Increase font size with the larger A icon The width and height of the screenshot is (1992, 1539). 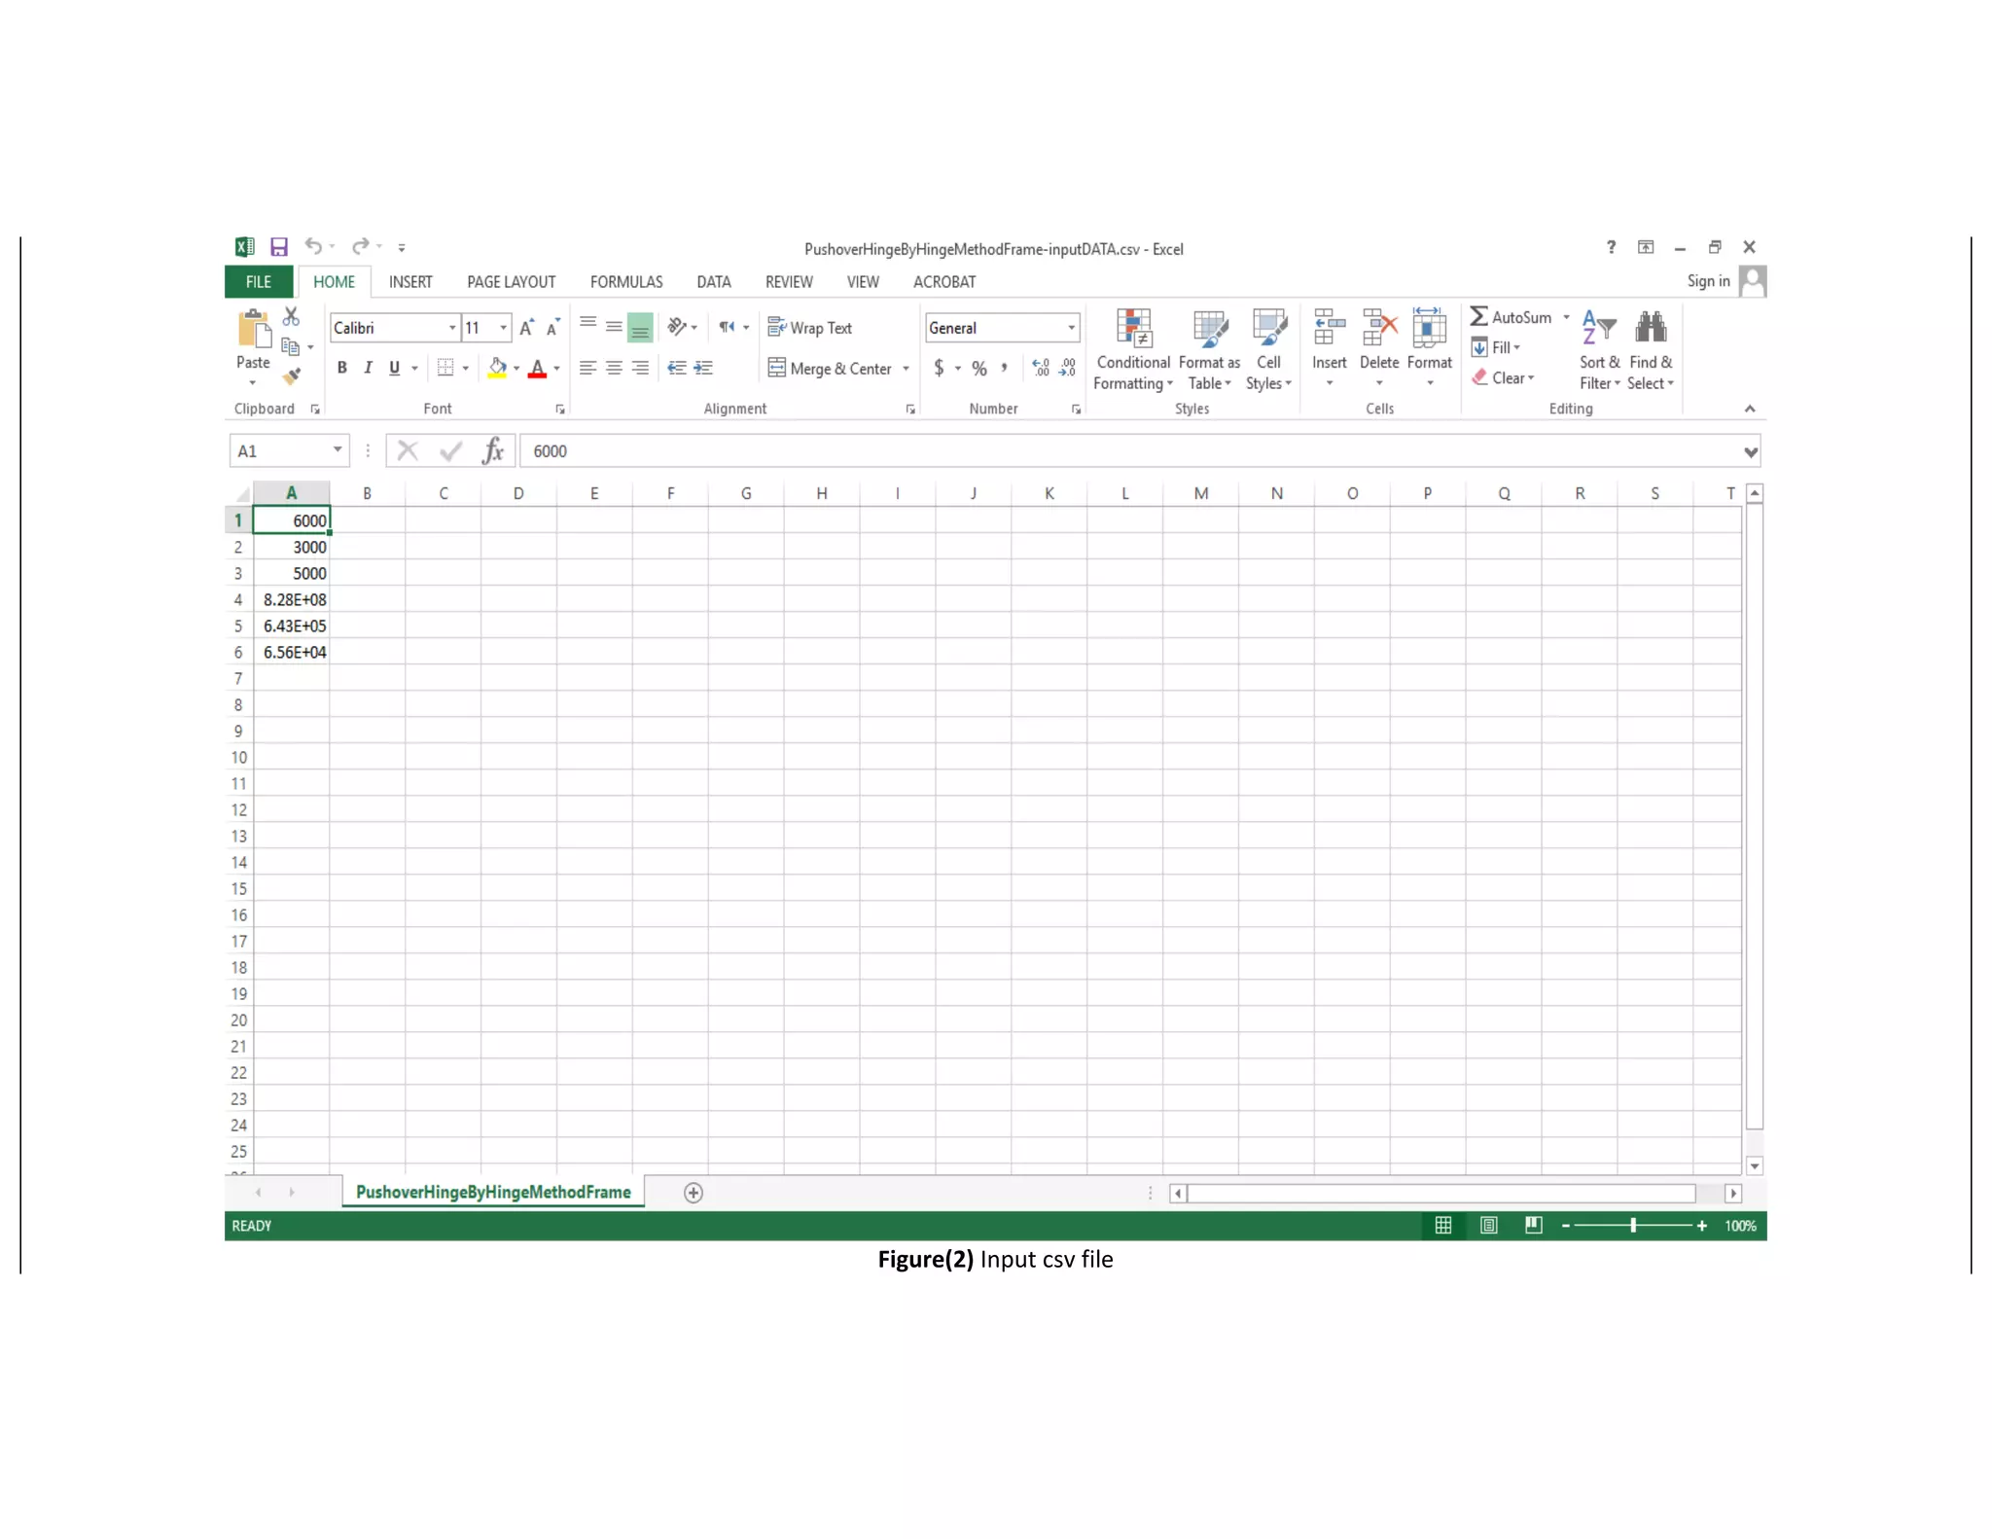526,328
